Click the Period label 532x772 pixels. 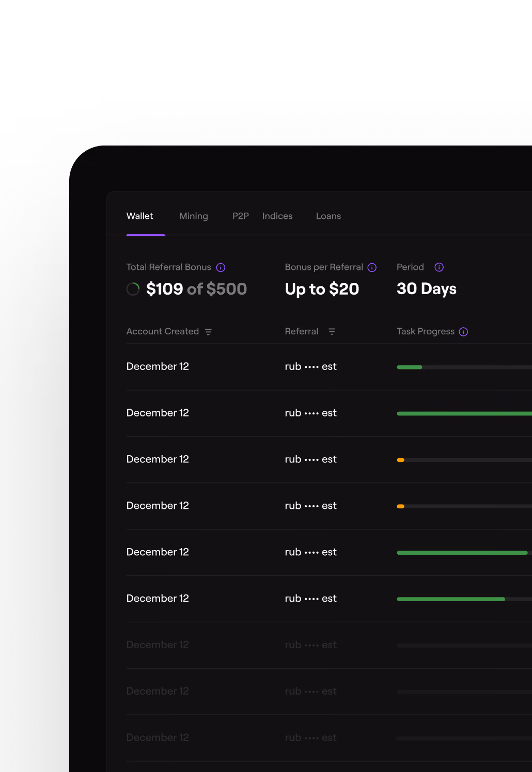[x=410, y=267]
